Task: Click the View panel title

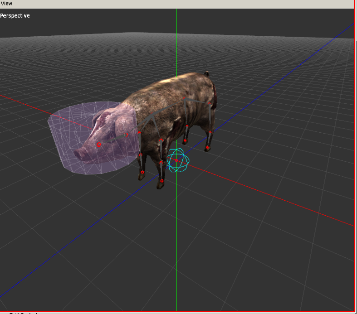Action: (x=6, y=4)
